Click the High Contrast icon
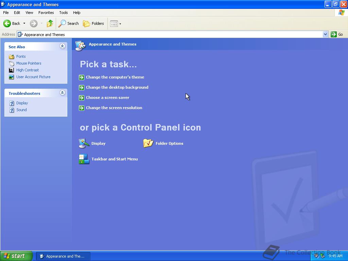This screenshot has height=261, width=348. (11, 70)
